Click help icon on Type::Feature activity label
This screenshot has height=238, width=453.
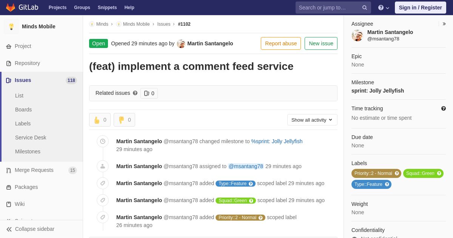[251, 184]
